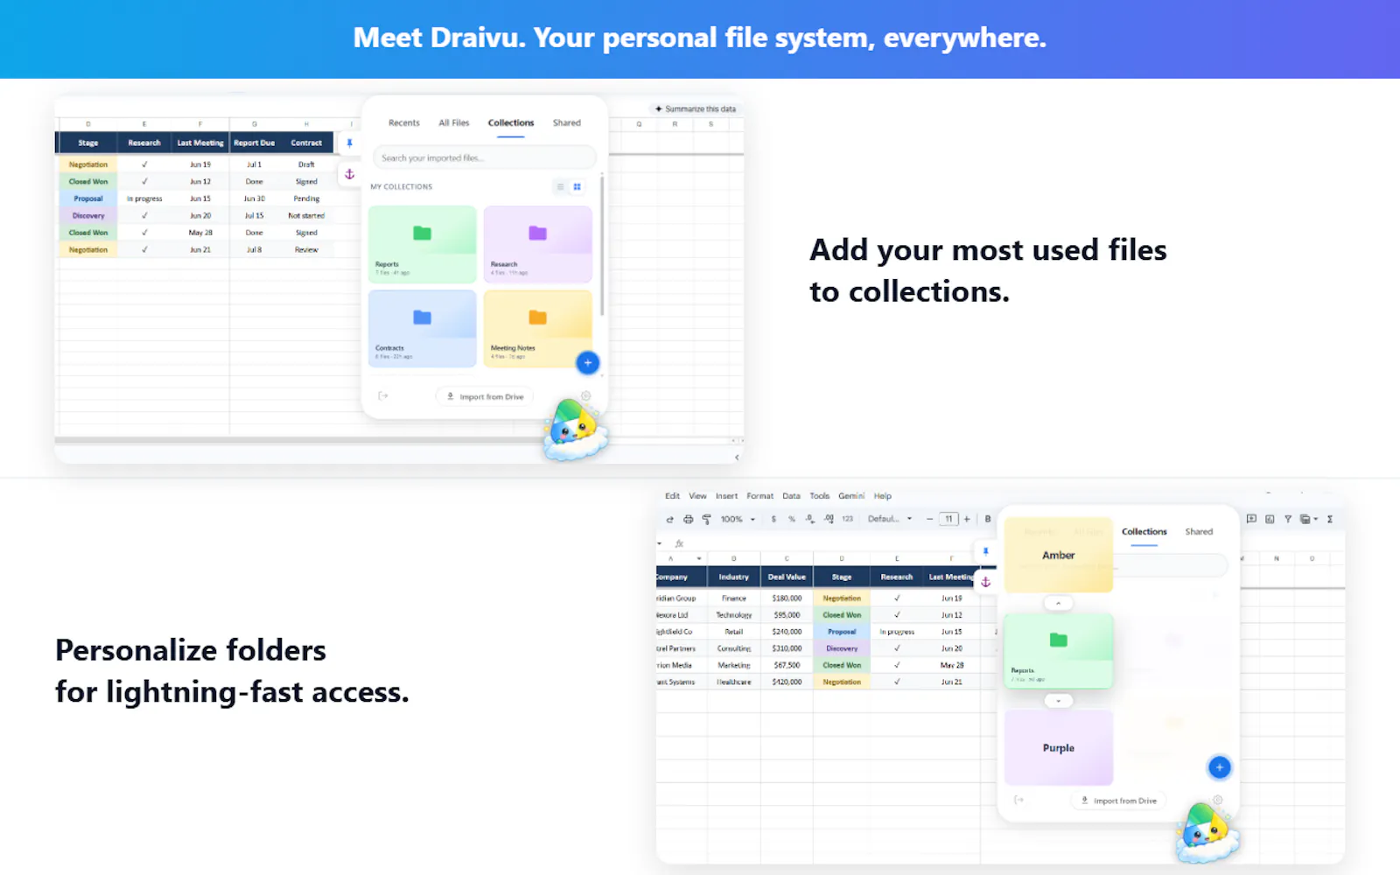Choose the Purple color swatch
This screenshot has height=875, width=1400.
(x=1058, y=747)
